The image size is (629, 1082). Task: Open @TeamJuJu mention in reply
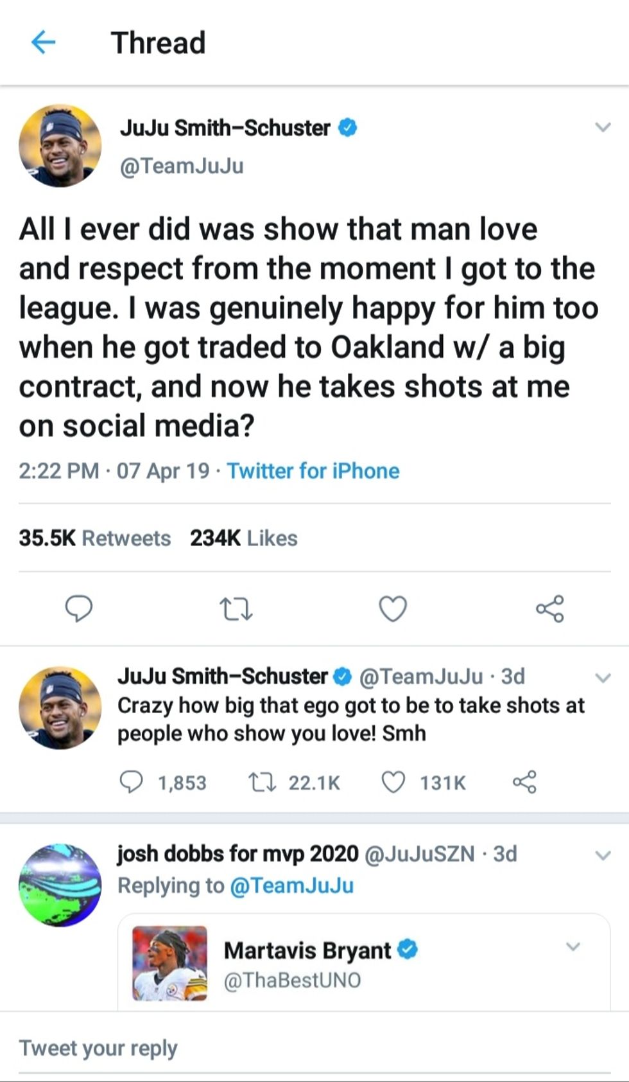tap(291, 885)
